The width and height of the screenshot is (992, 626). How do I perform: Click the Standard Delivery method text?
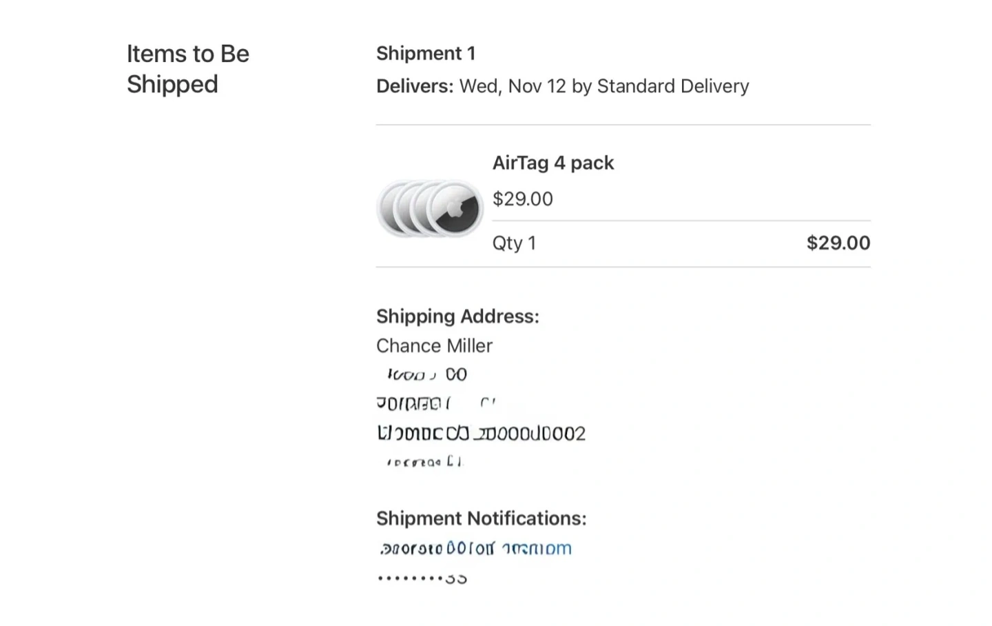[x=672, y=87]
